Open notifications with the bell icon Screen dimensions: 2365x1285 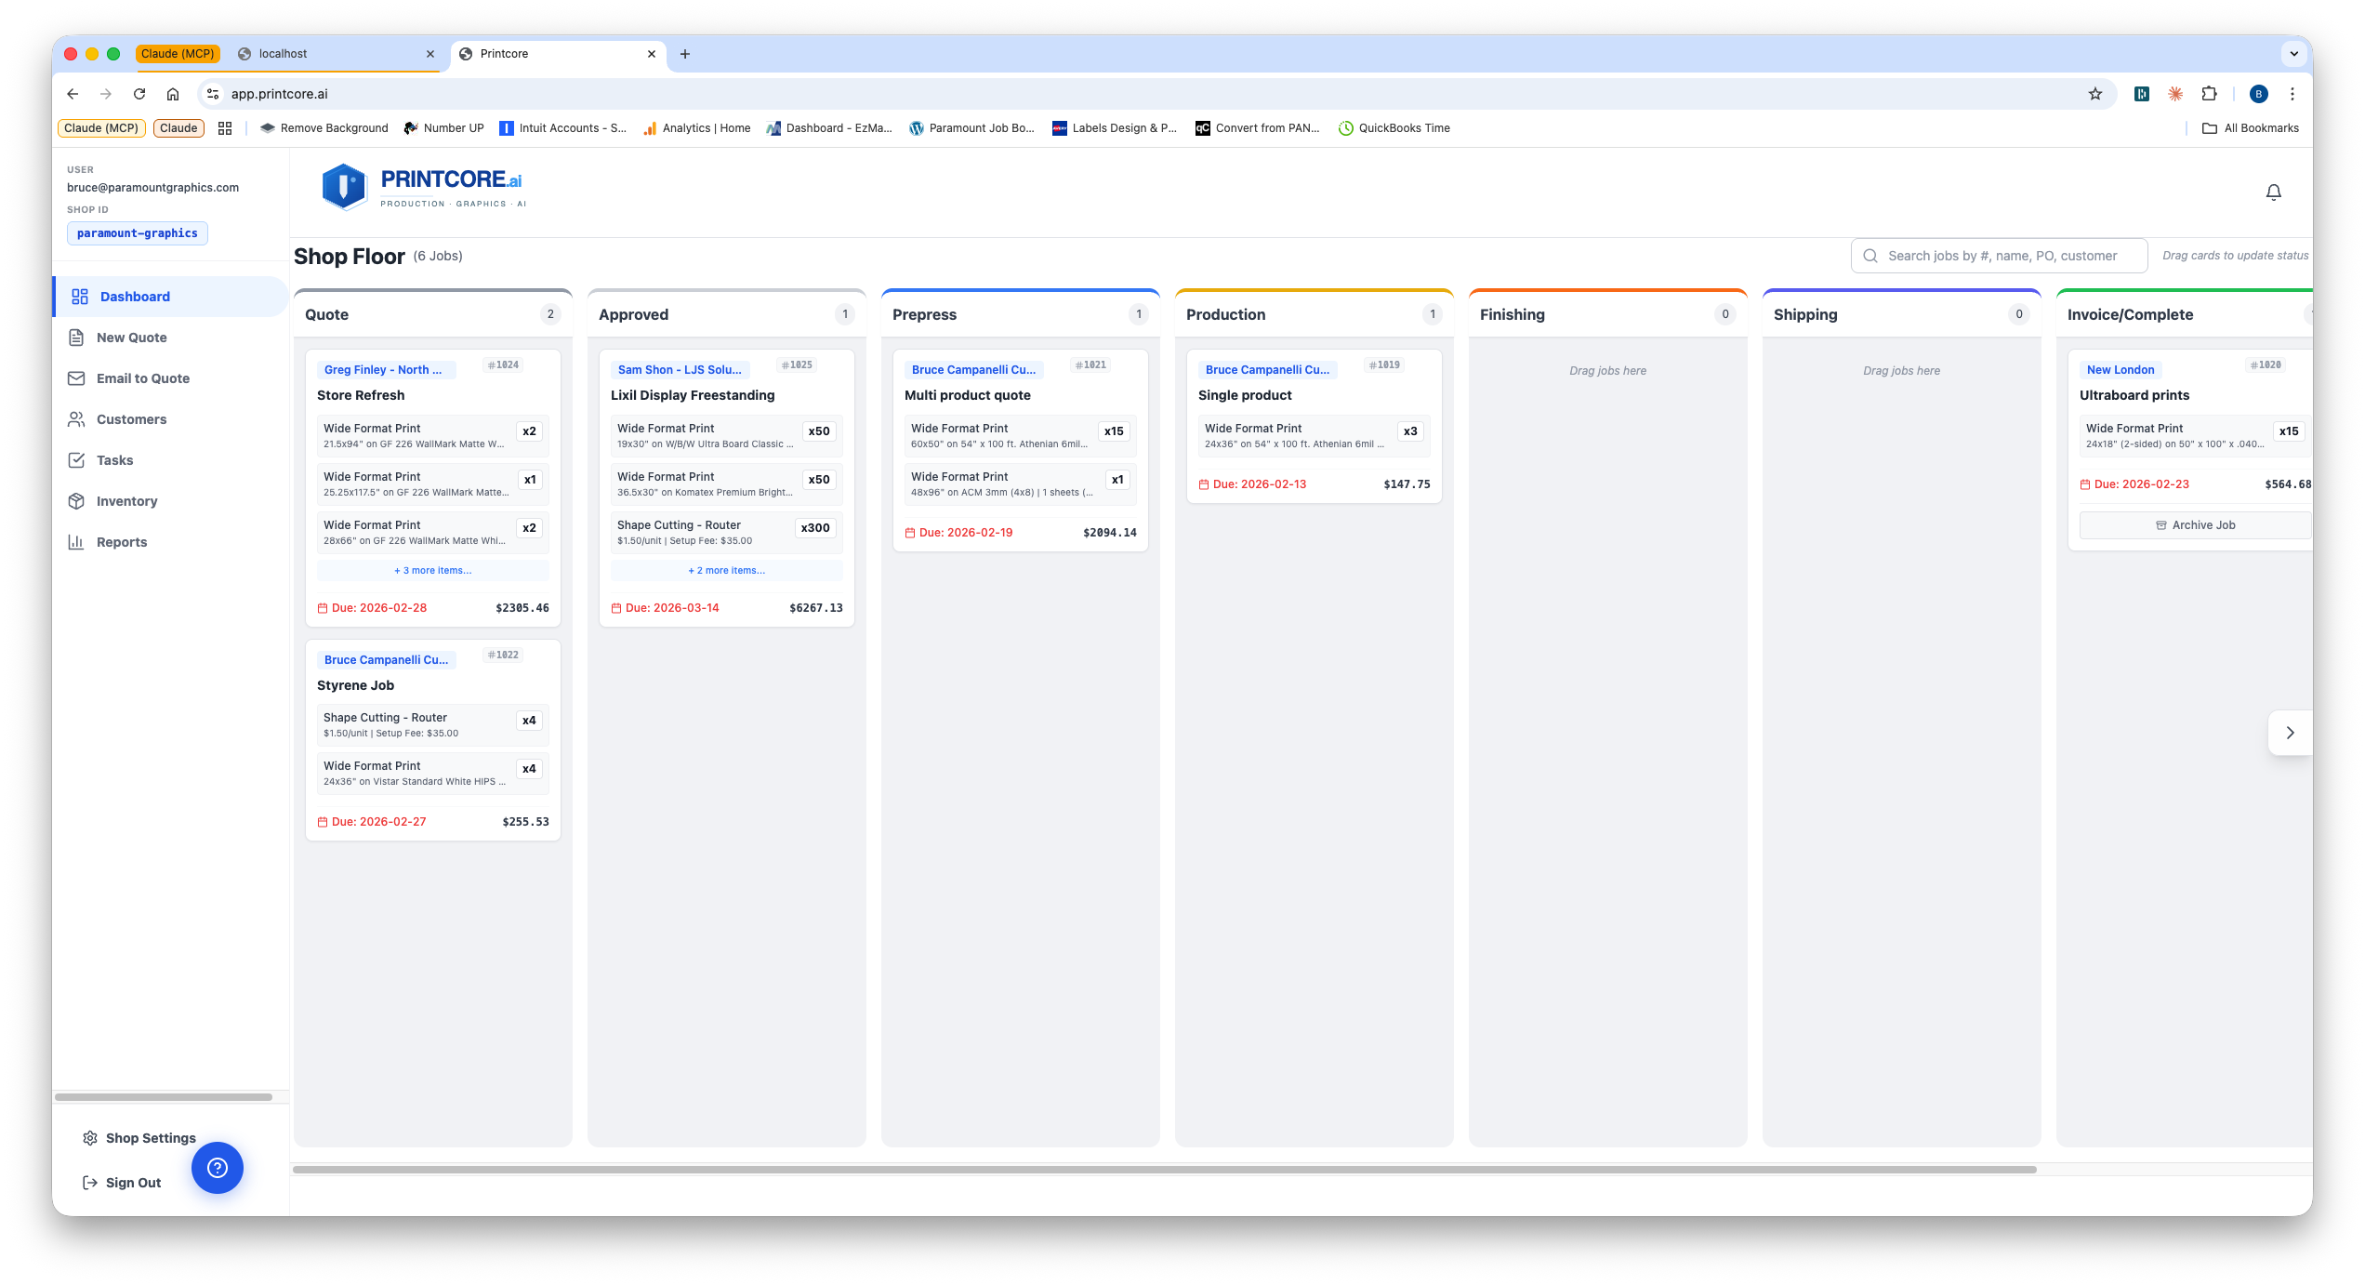coord(2273,192)
